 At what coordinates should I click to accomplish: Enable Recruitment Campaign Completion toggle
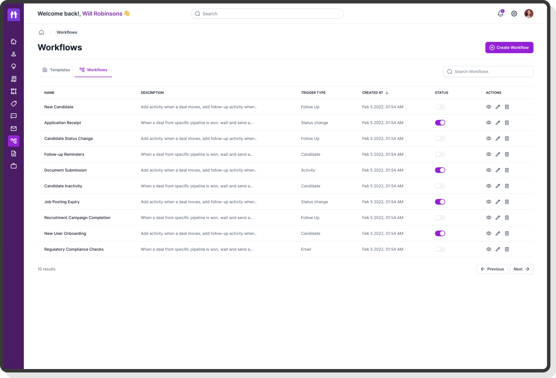pos(440,218)
